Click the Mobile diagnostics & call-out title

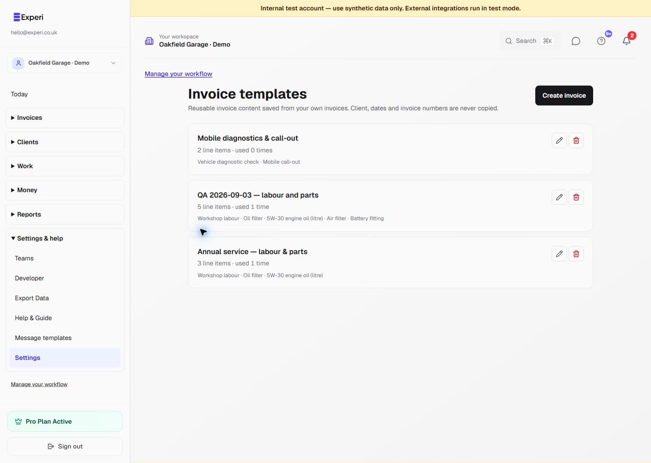(248, 138)
